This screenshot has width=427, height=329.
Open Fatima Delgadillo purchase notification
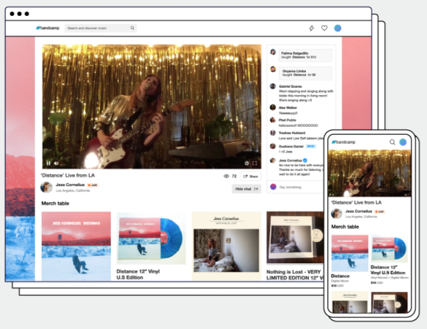305,55
